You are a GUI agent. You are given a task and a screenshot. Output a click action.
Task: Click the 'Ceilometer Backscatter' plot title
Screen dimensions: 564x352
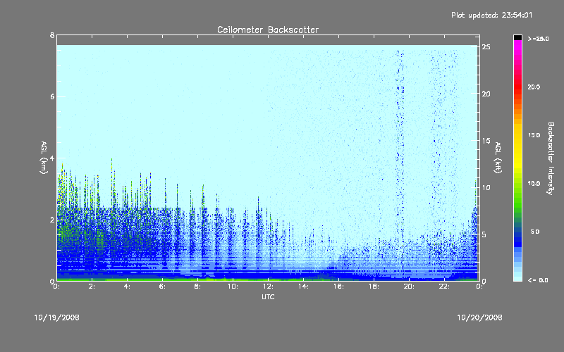268,30
